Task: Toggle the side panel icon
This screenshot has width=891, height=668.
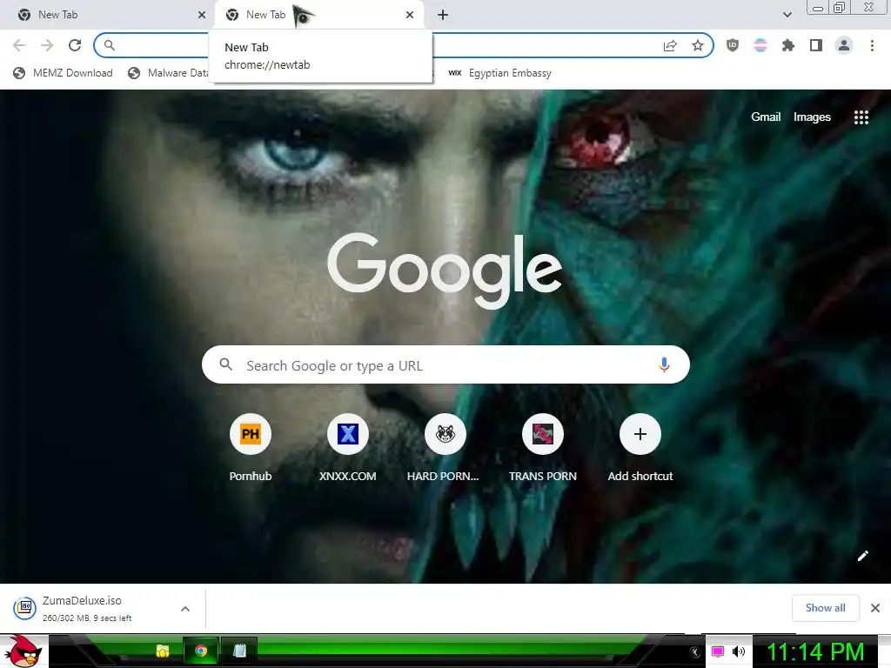Action: 816,45
